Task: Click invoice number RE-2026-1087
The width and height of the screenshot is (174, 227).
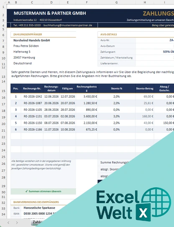Action: tap(33, 103)
